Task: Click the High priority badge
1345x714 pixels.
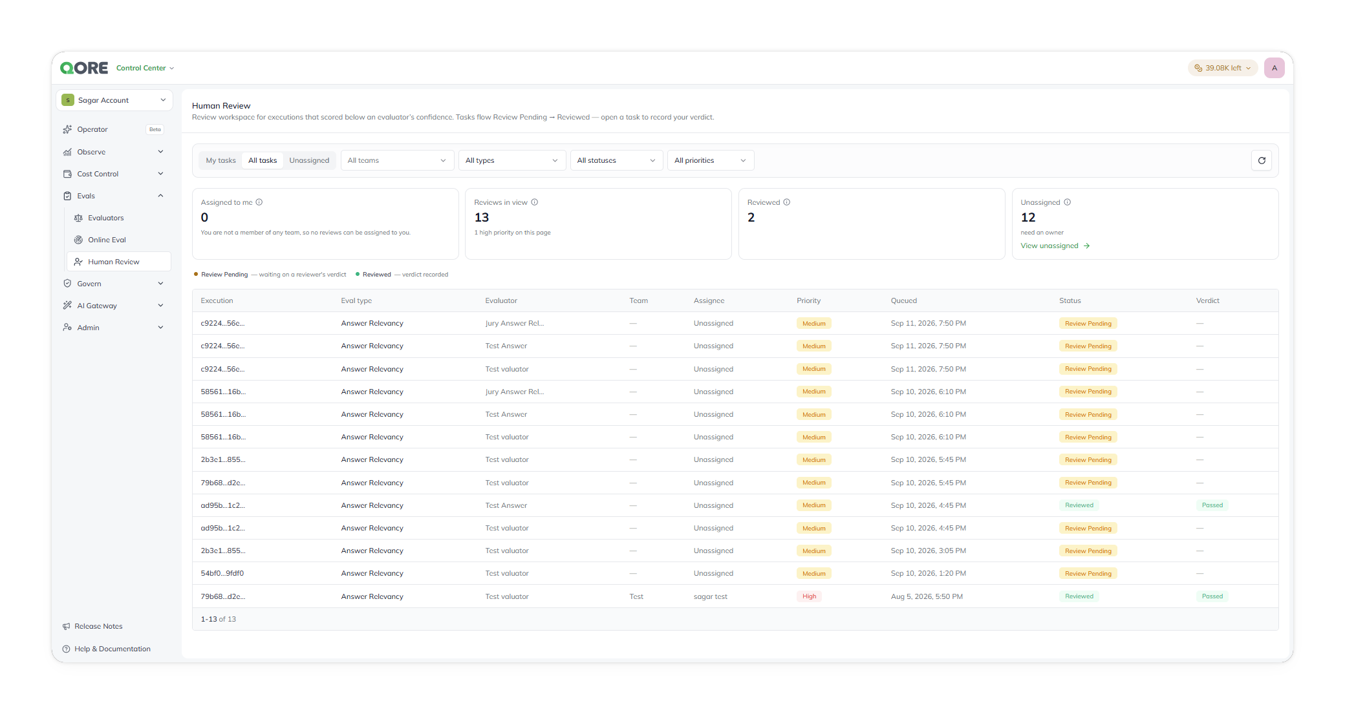Action: pos(809,596)
